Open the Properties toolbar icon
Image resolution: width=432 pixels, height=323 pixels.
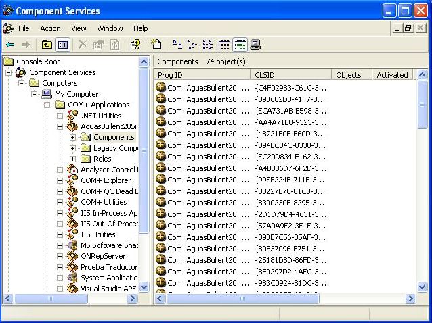point(98,45)
